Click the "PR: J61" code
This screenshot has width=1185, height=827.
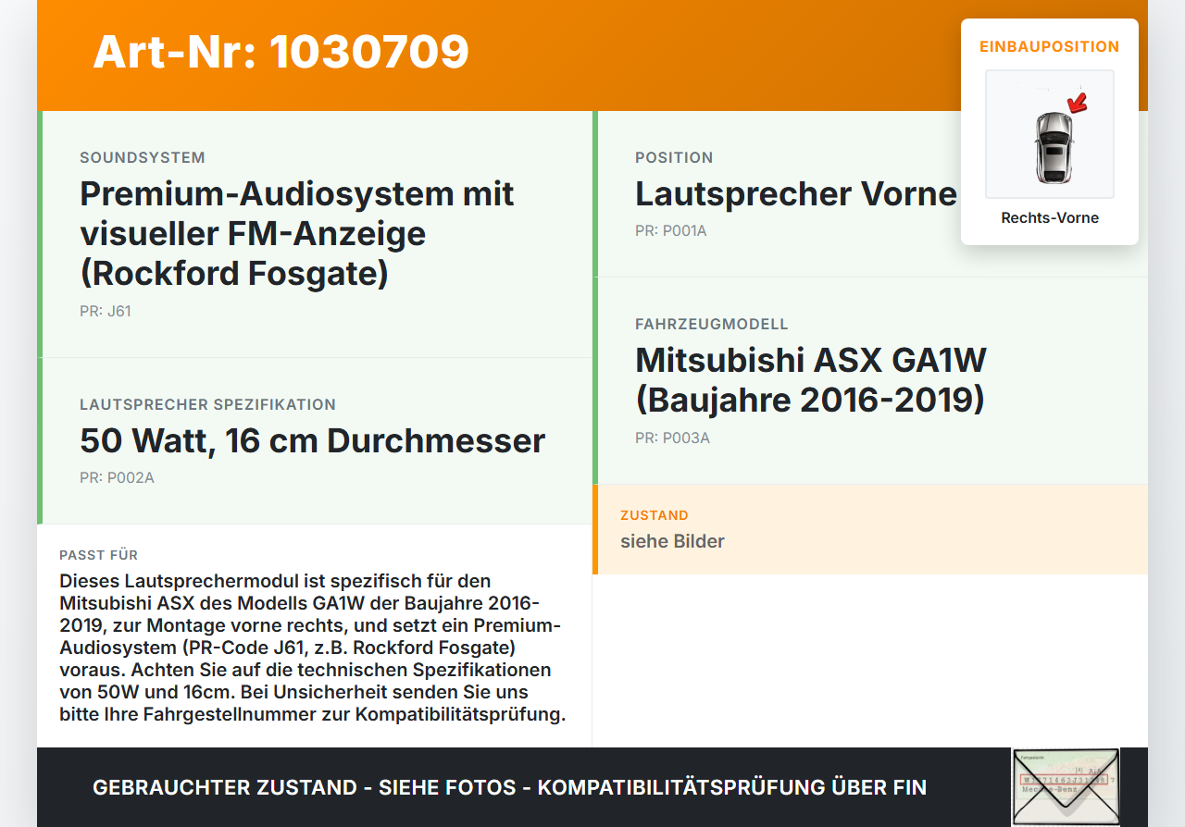pos(106,312)
